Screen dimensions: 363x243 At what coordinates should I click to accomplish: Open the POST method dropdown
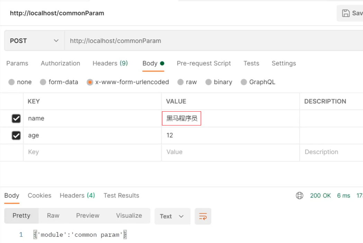point(34,41)
